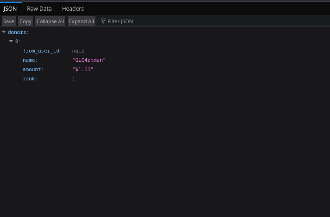
Task: Switch to the JSON tab
Action: pos(10,9)
